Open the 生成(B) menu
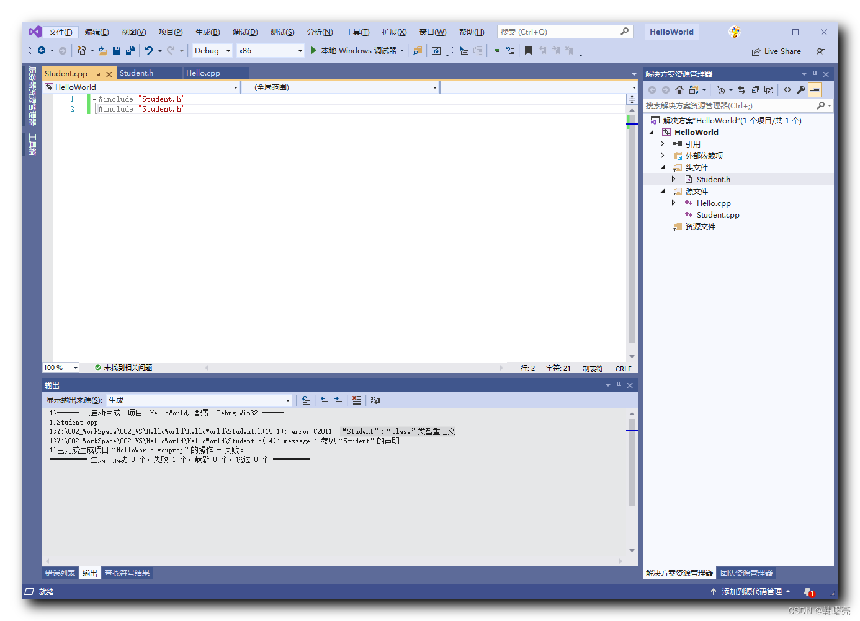 [x=208, y=32]
